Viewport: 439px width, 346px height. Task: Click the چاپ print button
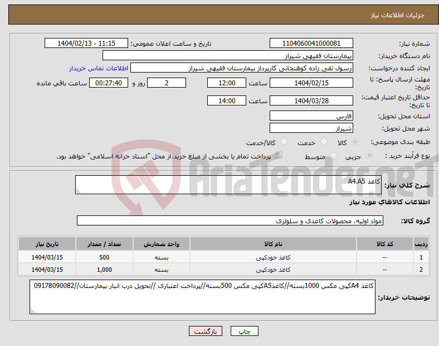click(x=244, y=331)
